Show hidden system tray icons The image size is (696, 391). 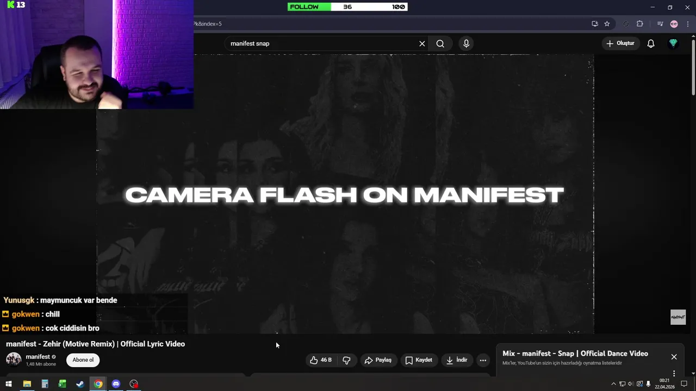click(x=613, y=384)
